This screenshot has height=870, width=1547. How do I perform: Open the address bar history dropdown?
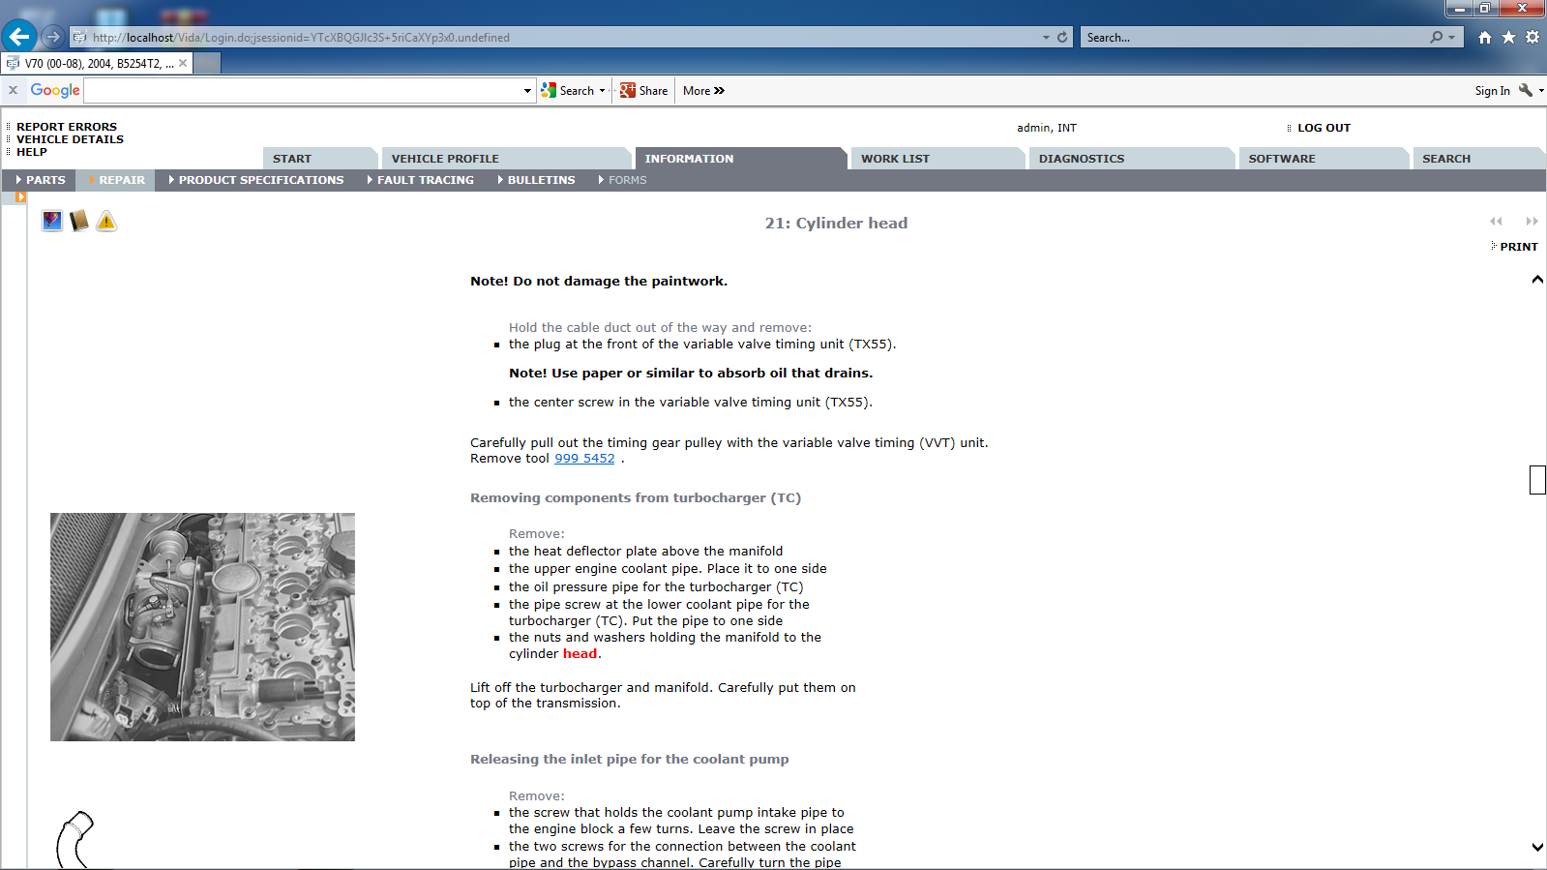[1046, 37]
